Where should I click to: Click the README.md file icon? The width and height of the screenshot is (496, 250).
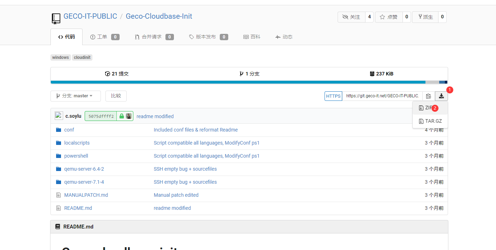coord(59,208)
